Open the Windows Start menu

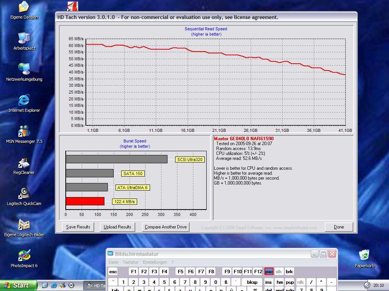point(19,285)
